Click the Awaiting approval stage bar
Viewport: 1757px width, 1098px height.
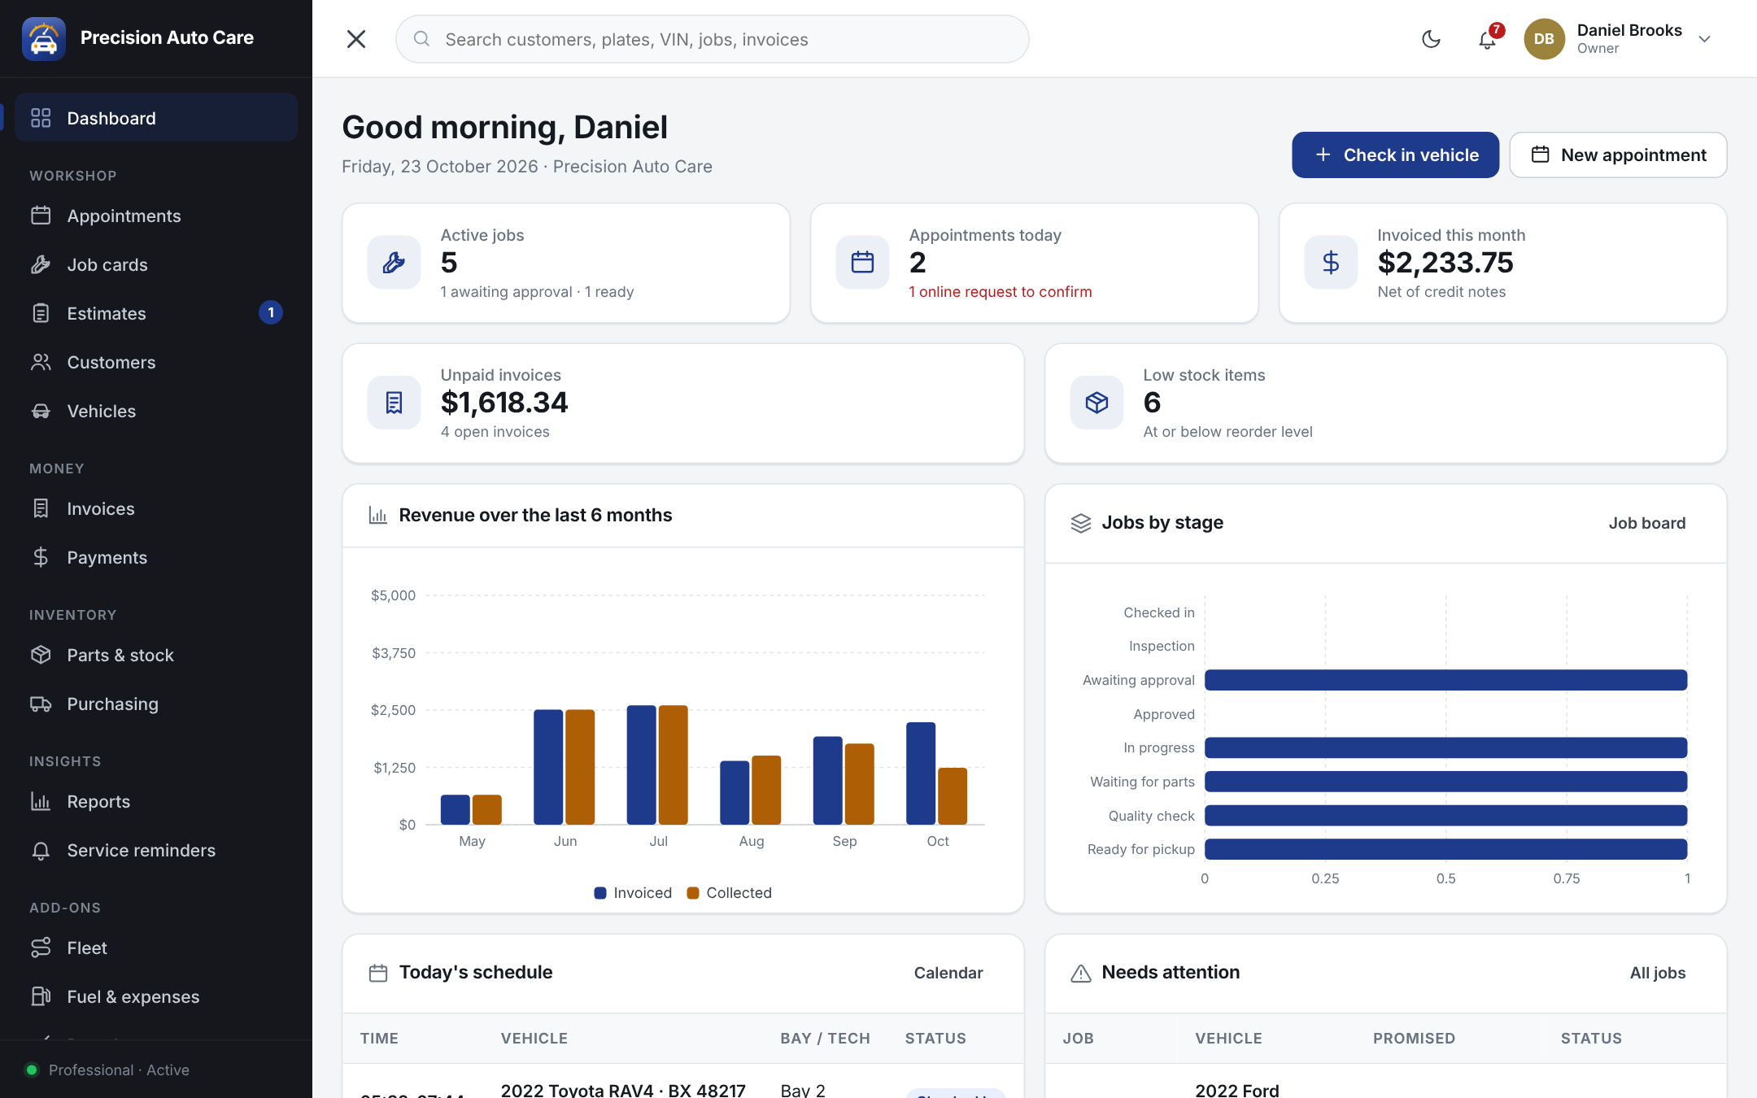click(x=1445, y=680)
